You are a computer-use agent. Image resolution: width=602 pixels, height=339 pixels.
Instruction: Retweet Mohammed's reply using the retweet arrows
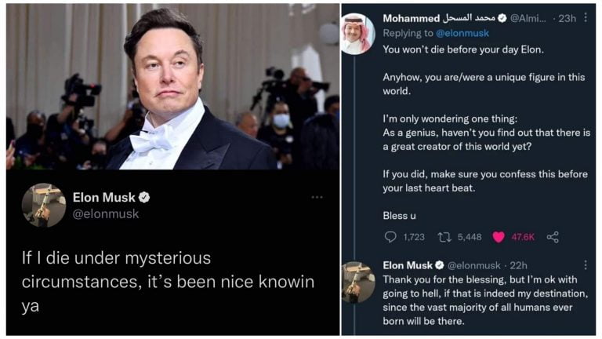click(x=444, y=236)
